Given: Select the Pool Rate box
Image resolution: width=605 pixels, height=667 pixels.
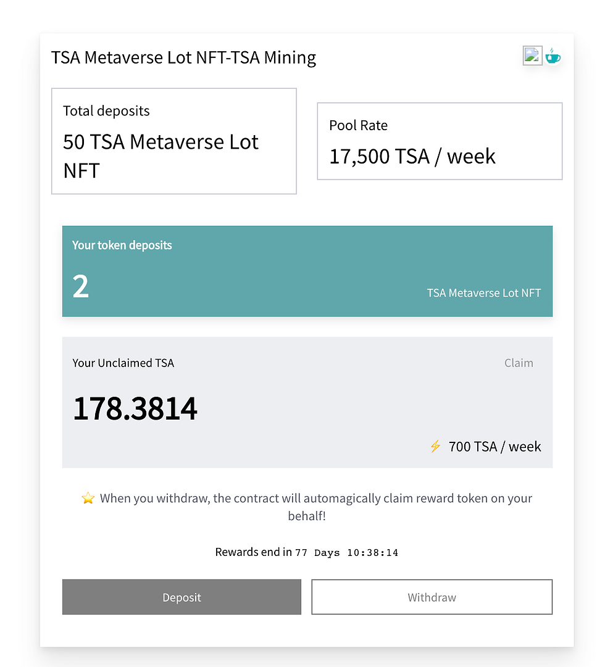Looking at the screenshot, I should click(x=440, y=141).
